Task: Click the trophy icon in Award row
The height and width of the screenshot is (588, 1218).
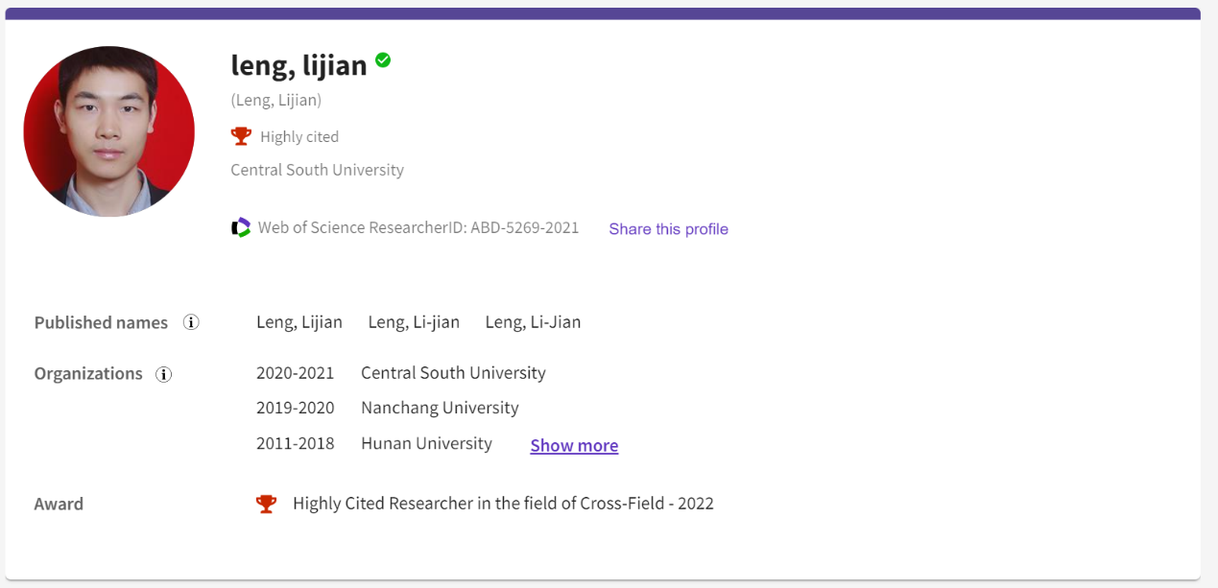Action: pos(266,504)
